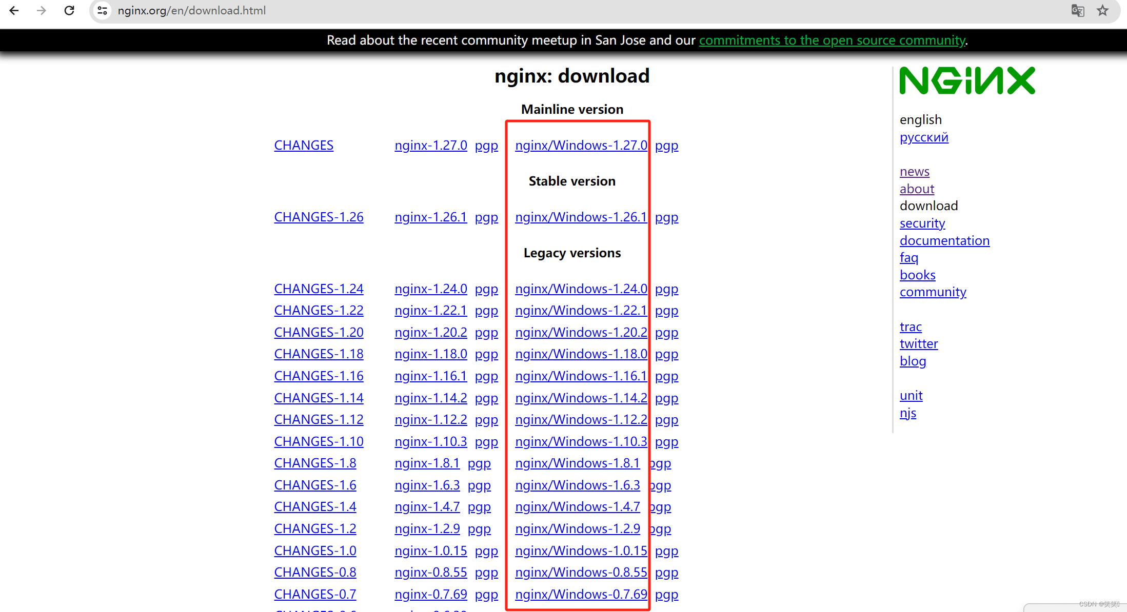Open CHANGES-1.6 link
Image resolution: width=1127 pixels, height=612 pixels.
[x=315, y=485]
